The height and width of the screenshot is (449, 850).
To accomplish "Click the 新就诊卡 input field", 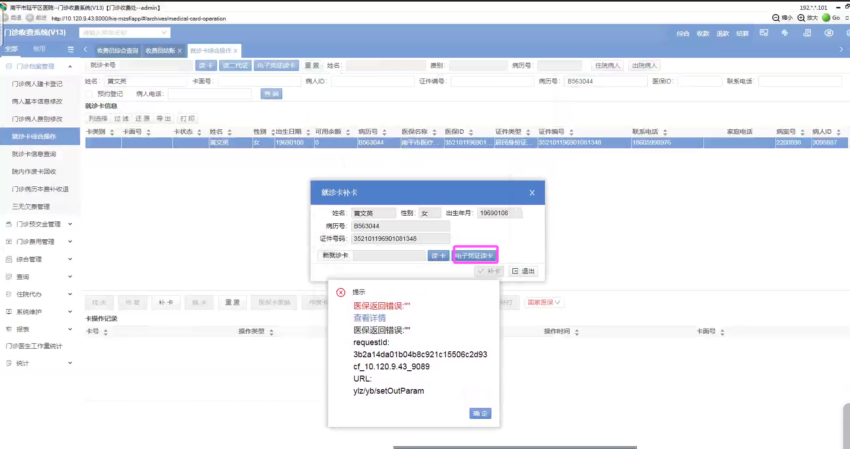I will [x=389, y=255].
